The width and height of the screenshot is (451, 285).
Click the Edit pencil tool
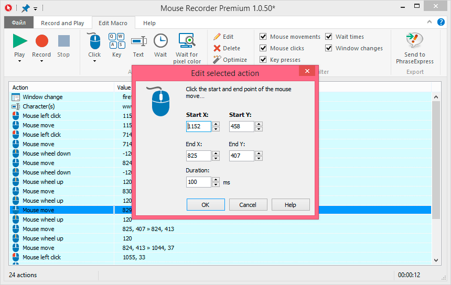tap(223, 37)
